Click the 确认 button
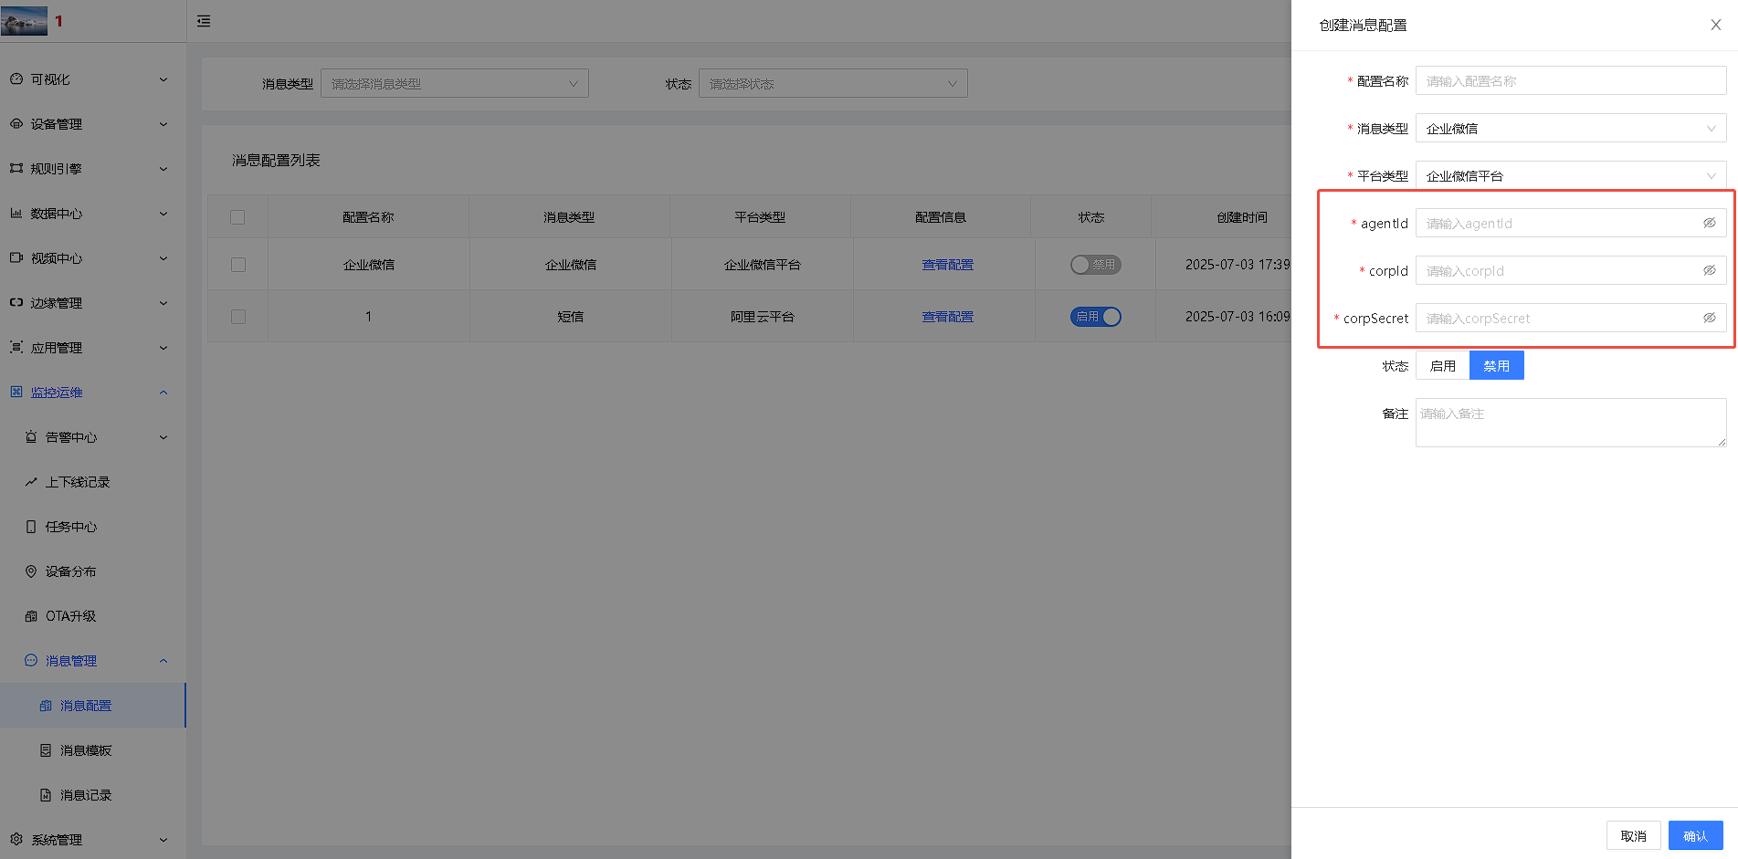The image size is (1738, 859). pyautogui.click(x=1694, y=835)
